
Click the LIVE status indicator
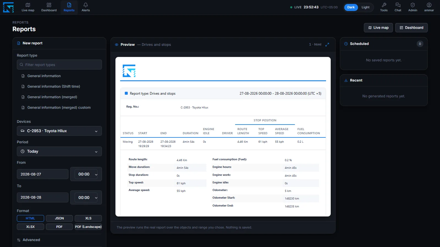click(296, 7)
